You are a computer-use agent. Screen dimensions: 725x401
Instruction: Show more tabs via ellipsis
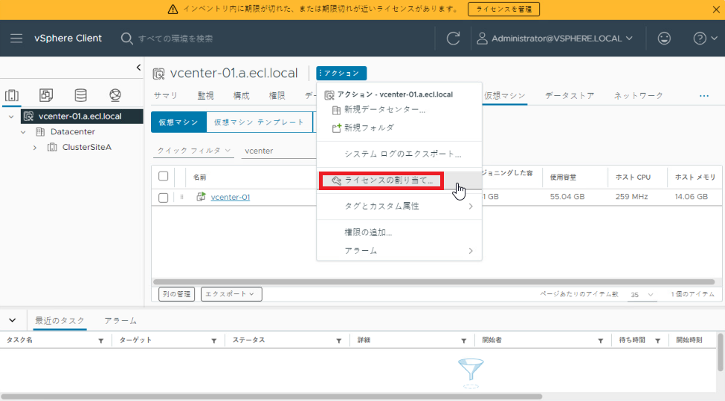tap(703, 96)
